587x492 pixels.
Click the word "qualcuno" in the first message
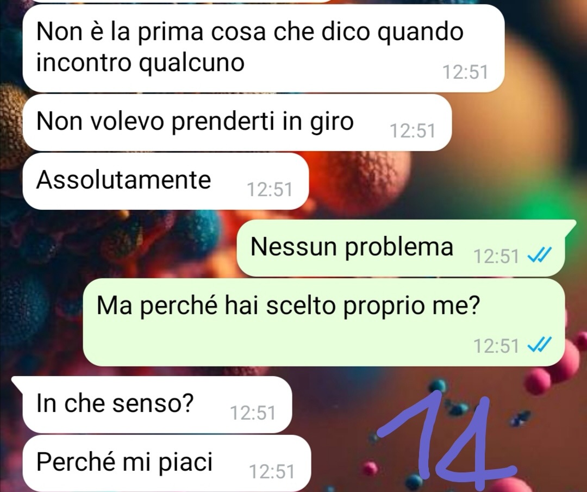(x=192, y=63)
